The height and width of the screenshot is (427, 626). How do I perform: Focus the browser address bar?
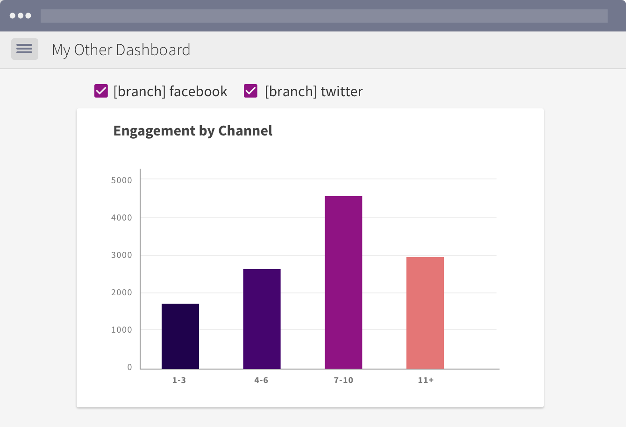click(324, 16)
